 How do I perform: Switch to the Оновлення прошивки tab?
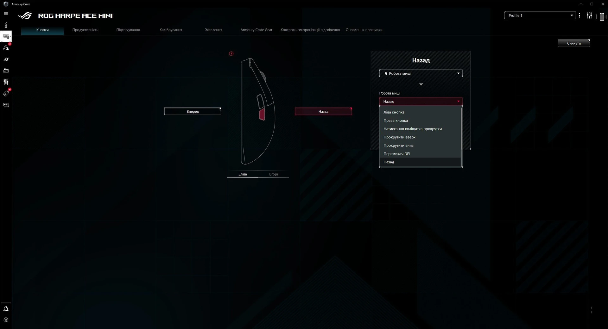364,30
